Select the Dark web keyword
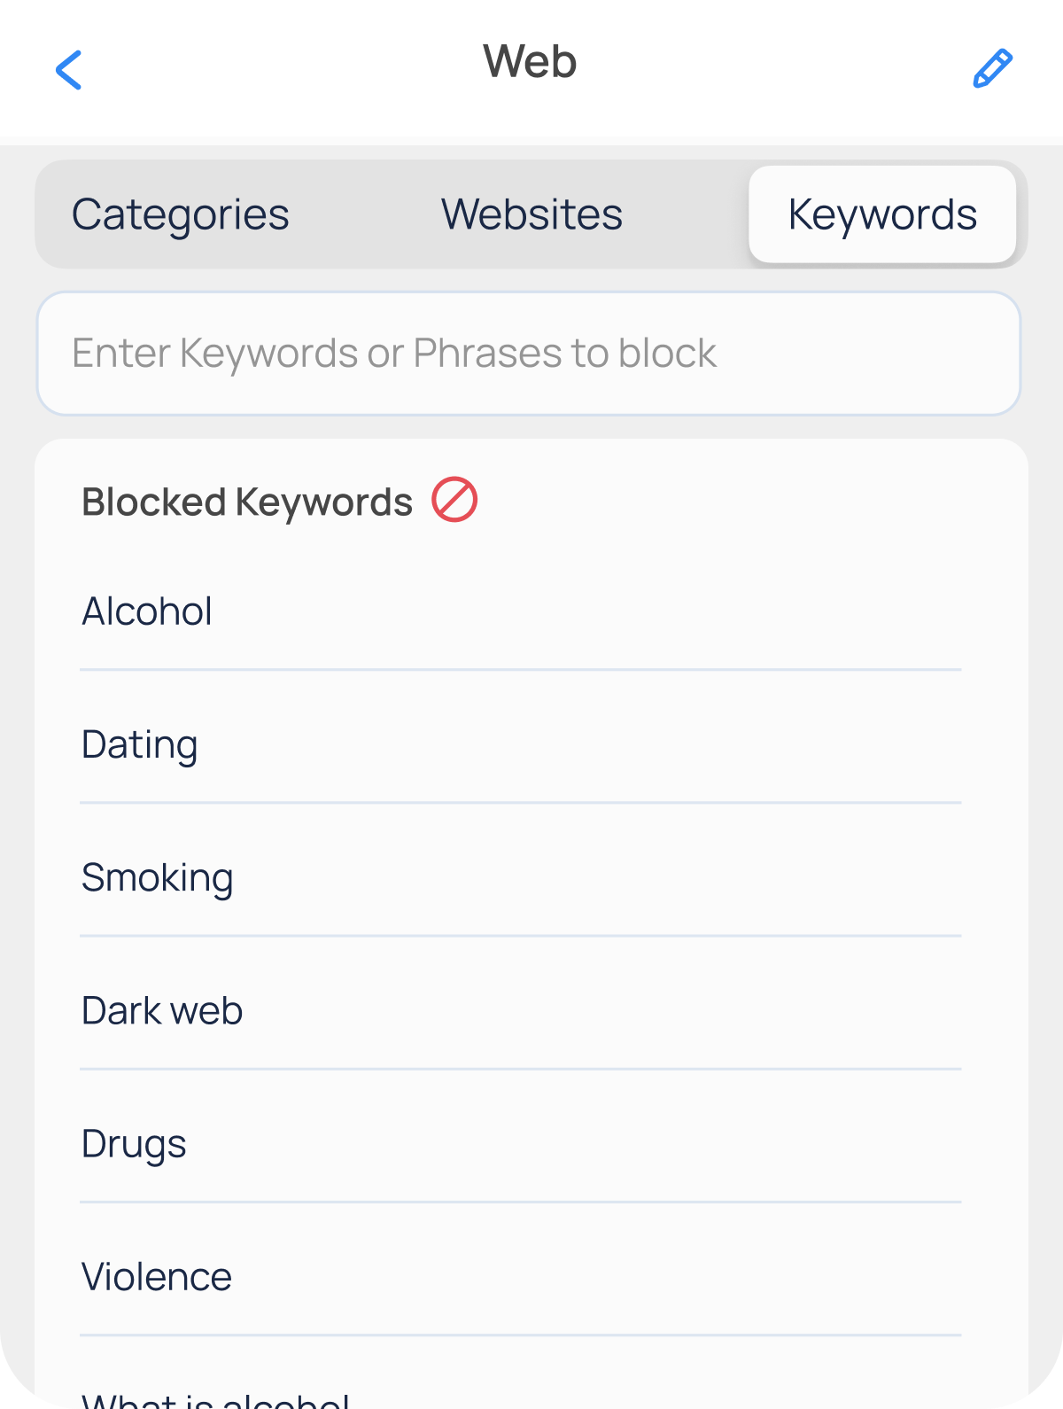1063x1409 pixels. (162, 1011)
